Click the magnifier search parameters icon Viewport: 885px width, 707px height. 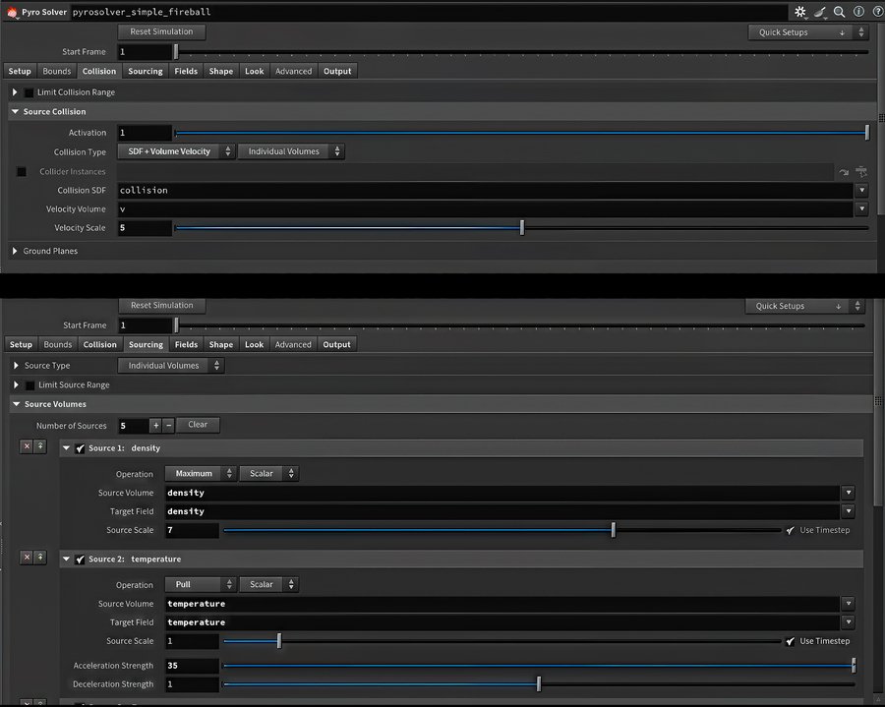coord(840,12)
